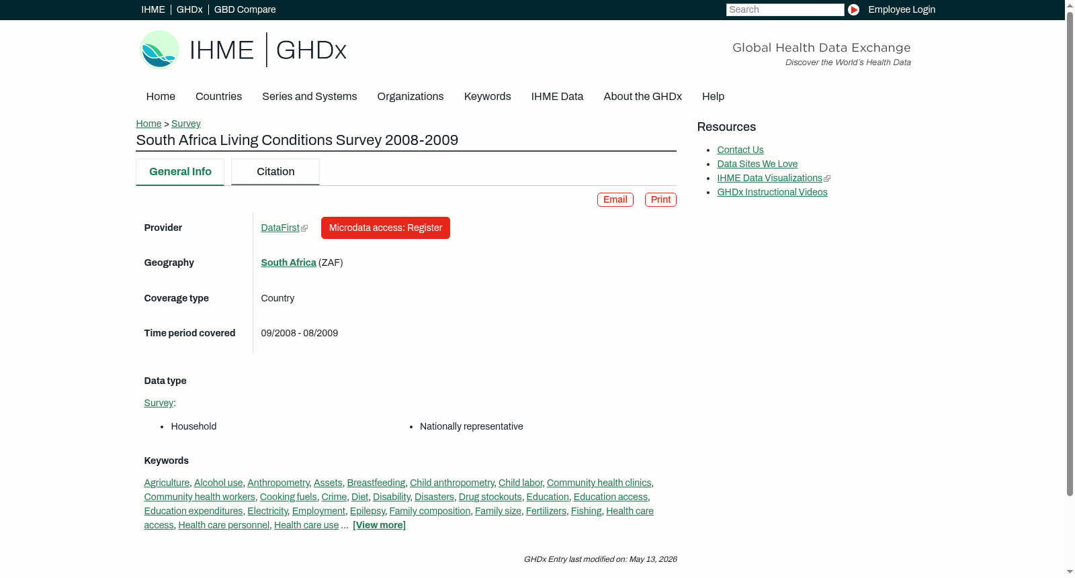Expand keywords with View more
The image size is (1075, 578).
click(379, 525)
